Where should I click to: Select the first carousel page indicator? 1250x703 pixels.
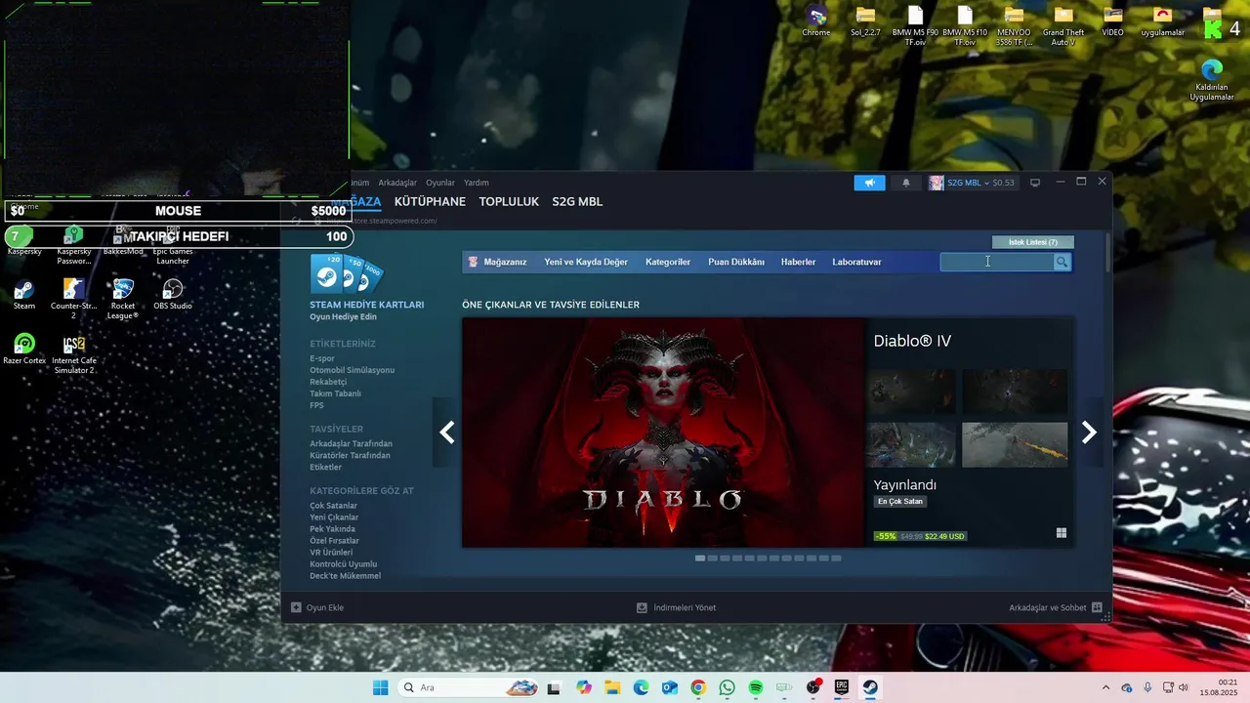coord(700,558)
